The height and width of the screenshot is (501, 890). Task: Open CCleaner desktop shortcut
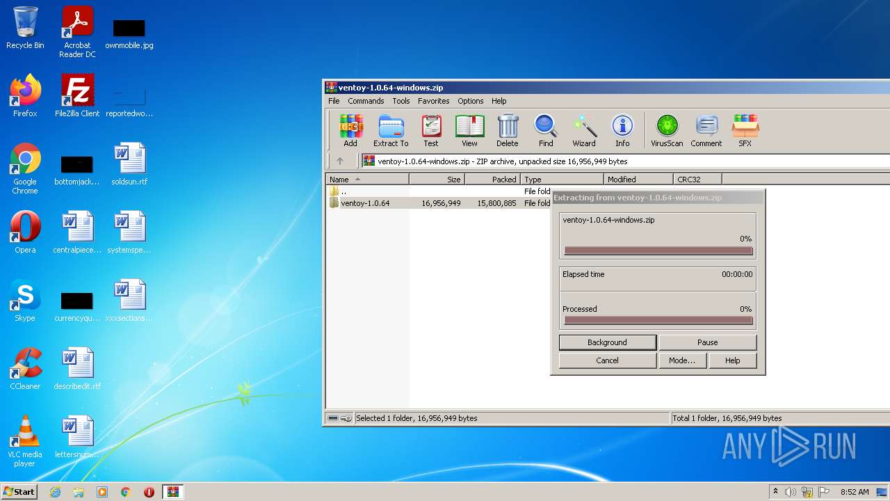pos(25,369)
